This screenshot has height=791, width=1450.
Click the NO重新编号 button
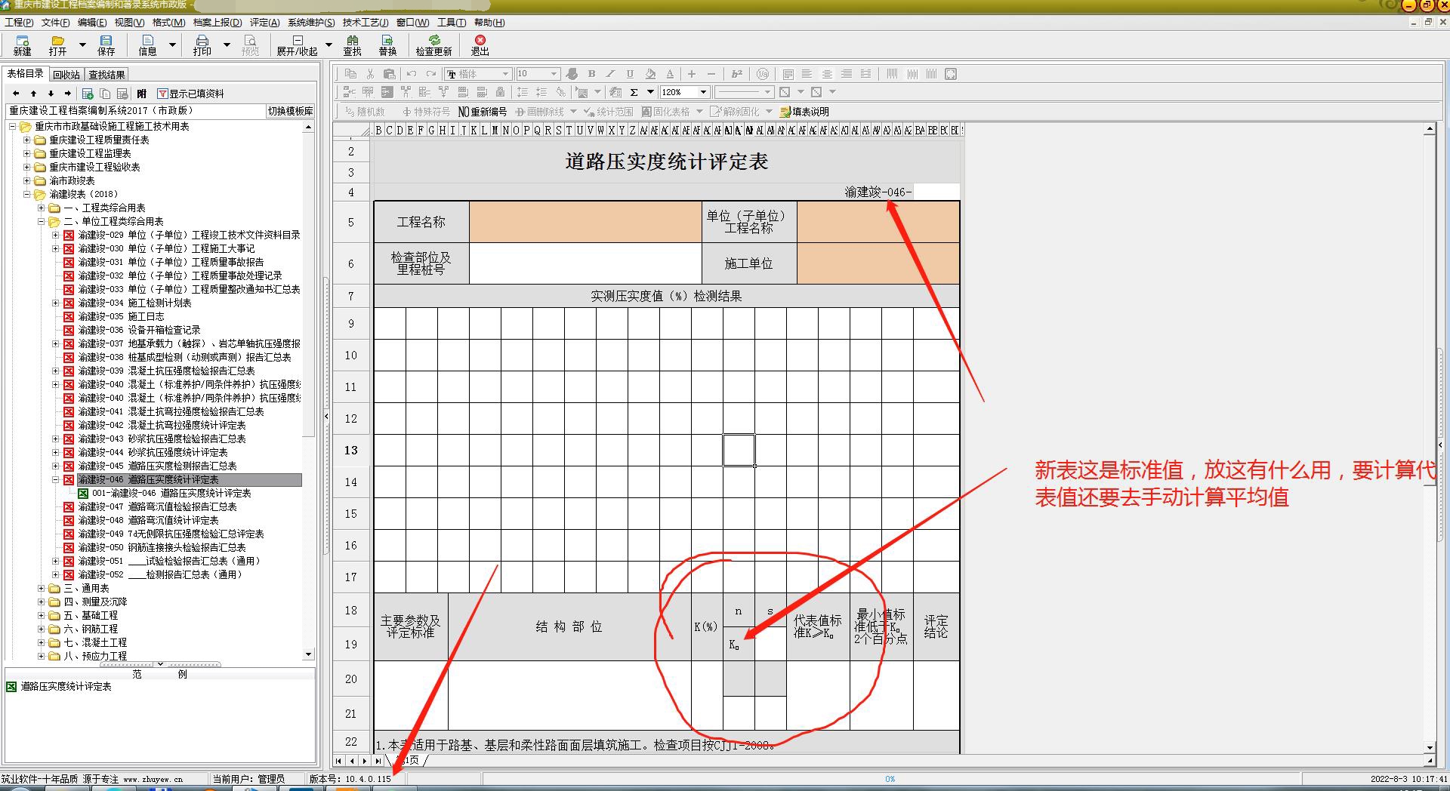(483, 112)
